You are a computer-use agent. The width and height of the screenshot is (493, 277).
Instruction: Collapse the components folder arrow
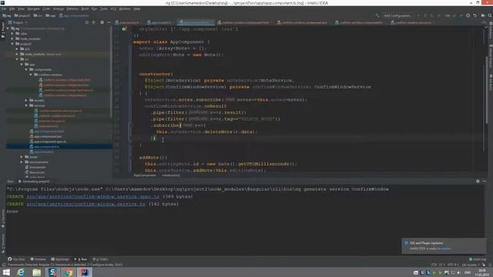(x=26, y=69)
